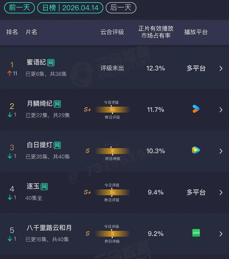229x259 pixels.
Task: Click the 网 badge beside 逐玉
Action: click(x=44, y=187)
